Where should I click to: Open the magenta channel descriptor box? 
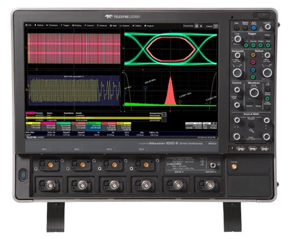[49, 126]
